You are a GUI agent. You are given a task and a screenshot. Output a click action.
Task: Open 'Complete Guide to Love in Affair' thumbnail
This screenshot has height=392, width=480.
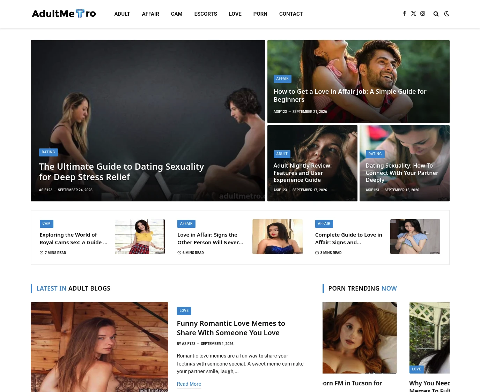tap(415, 237)
